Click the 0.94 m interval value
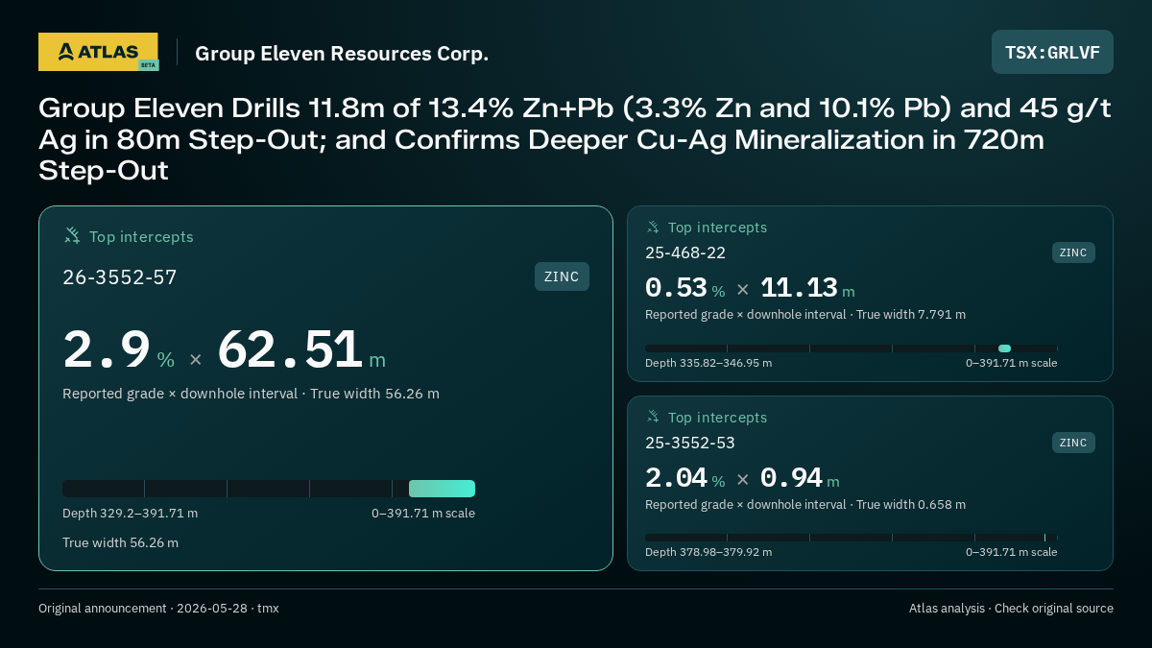 click(x=800, y=478)
